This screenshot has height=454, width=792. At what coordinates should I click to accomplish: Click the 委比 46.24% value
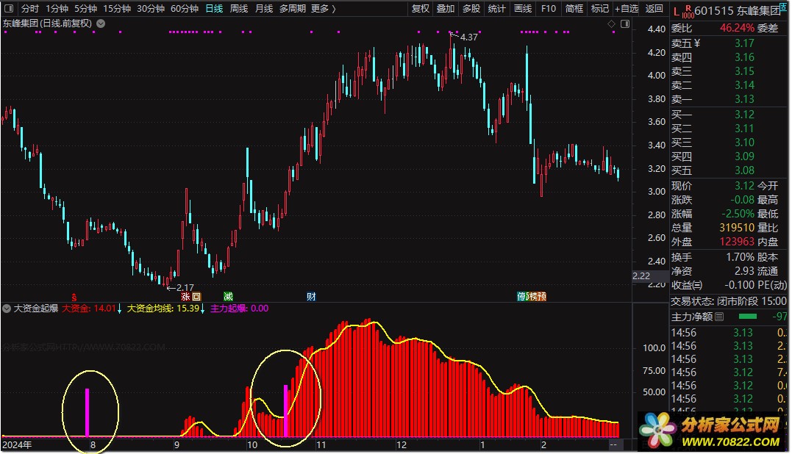coord(737,28)
